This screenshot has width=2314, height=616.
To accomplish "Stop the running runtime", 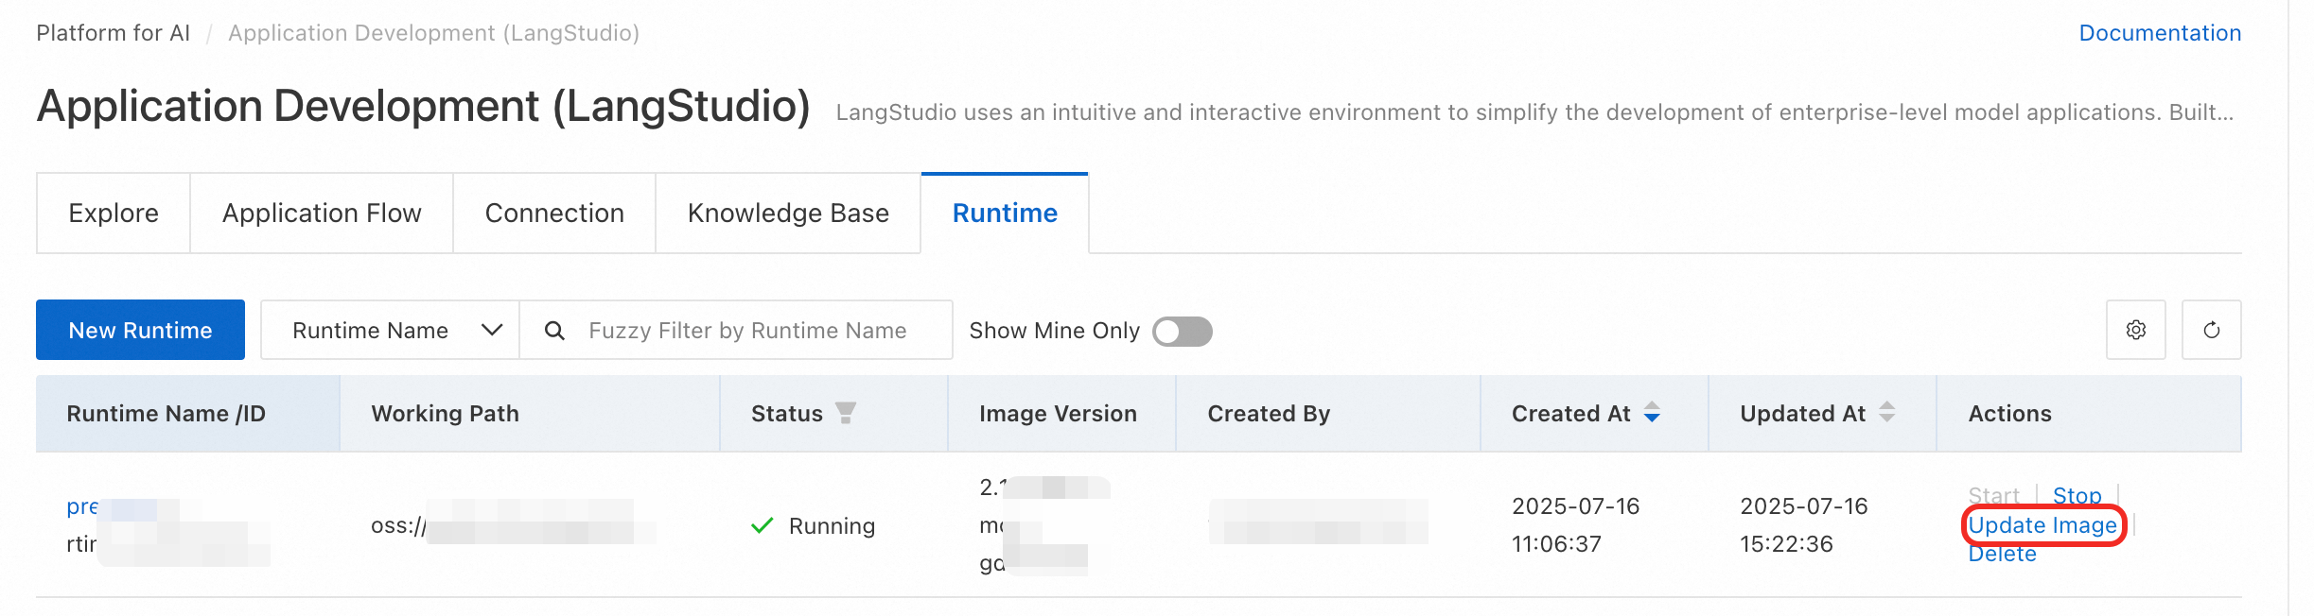I will tap(2077, 495).
